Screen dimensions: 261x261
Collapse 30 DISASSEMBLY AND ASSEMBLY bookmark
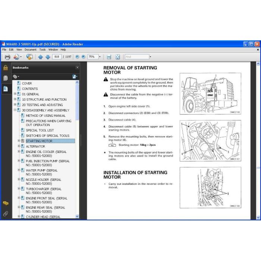[15, 110]
